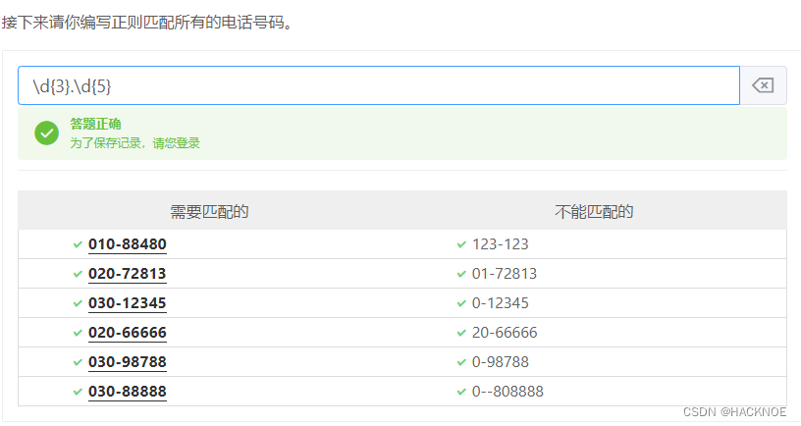The image size is (801, 426).
Task: Click '为了保存记录，请您登录' login prompt
Action: click(134, 143)
